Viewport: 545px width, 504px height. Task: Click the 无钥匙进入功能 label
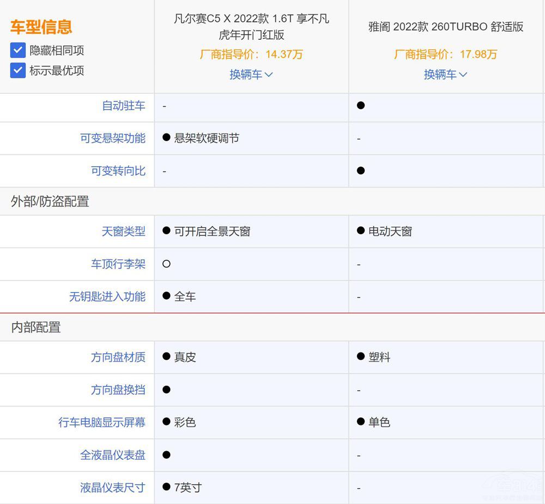pos(107,297)
